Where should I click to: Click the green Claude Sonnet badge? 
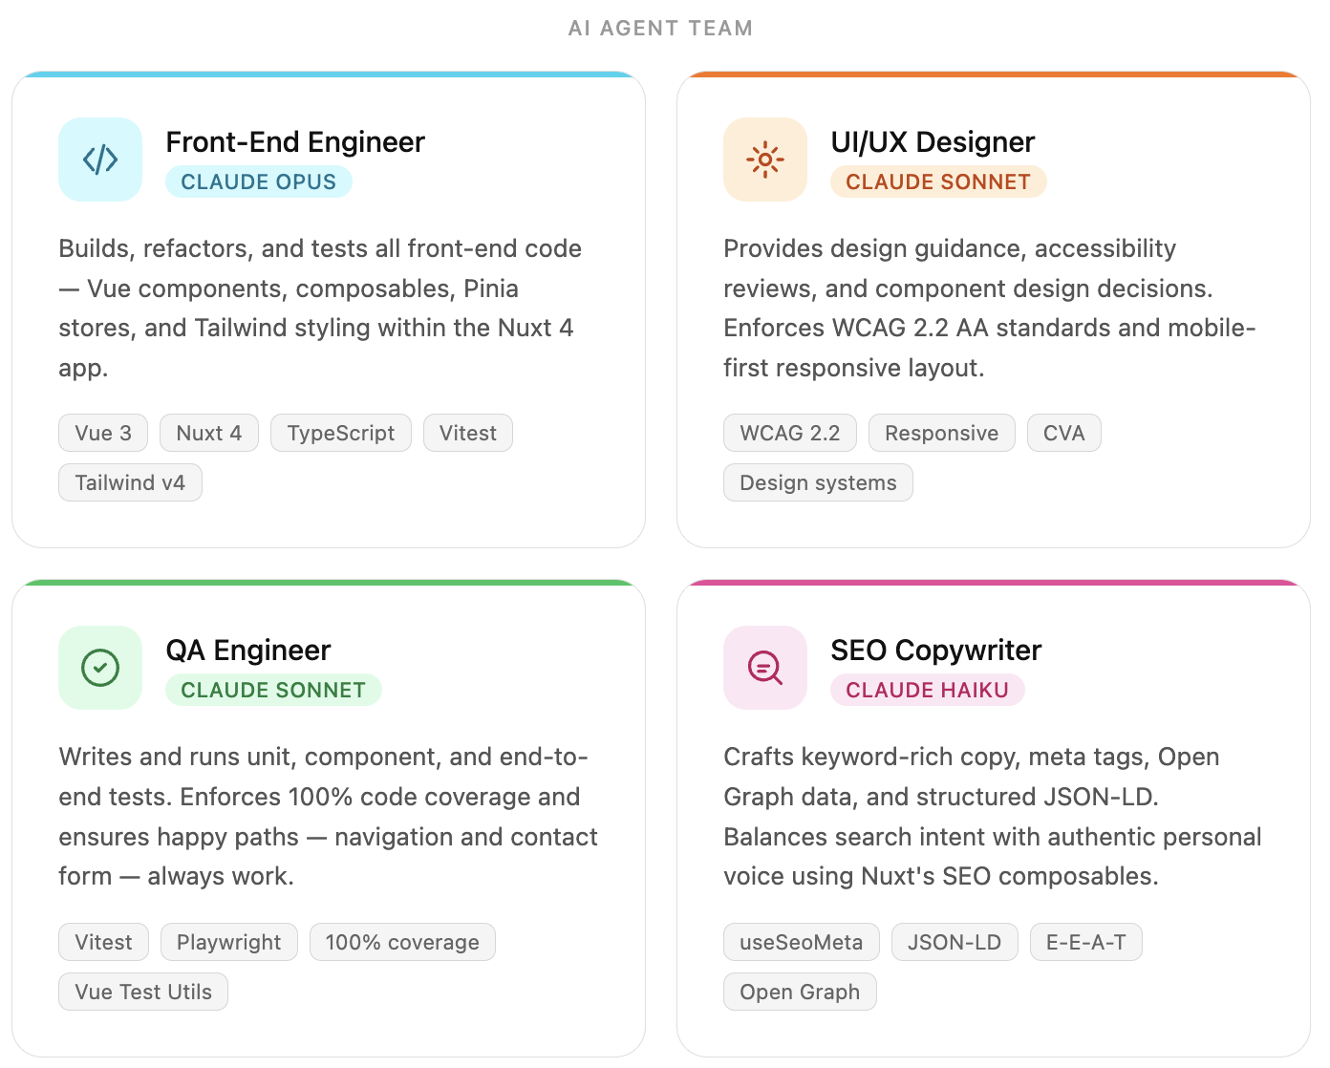[x=272, y=690]
